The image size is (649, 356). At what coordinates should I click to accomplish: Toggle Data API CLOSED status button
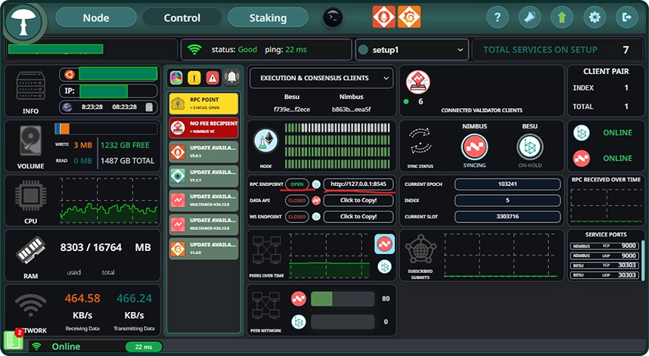pyautogui.click(x=297, y=200)
